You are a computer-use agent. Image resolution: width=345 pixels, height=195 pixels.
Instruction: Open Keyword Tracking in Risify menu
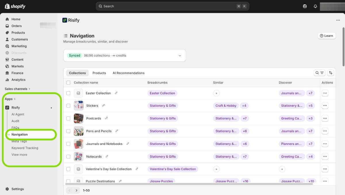pos(25,148)
